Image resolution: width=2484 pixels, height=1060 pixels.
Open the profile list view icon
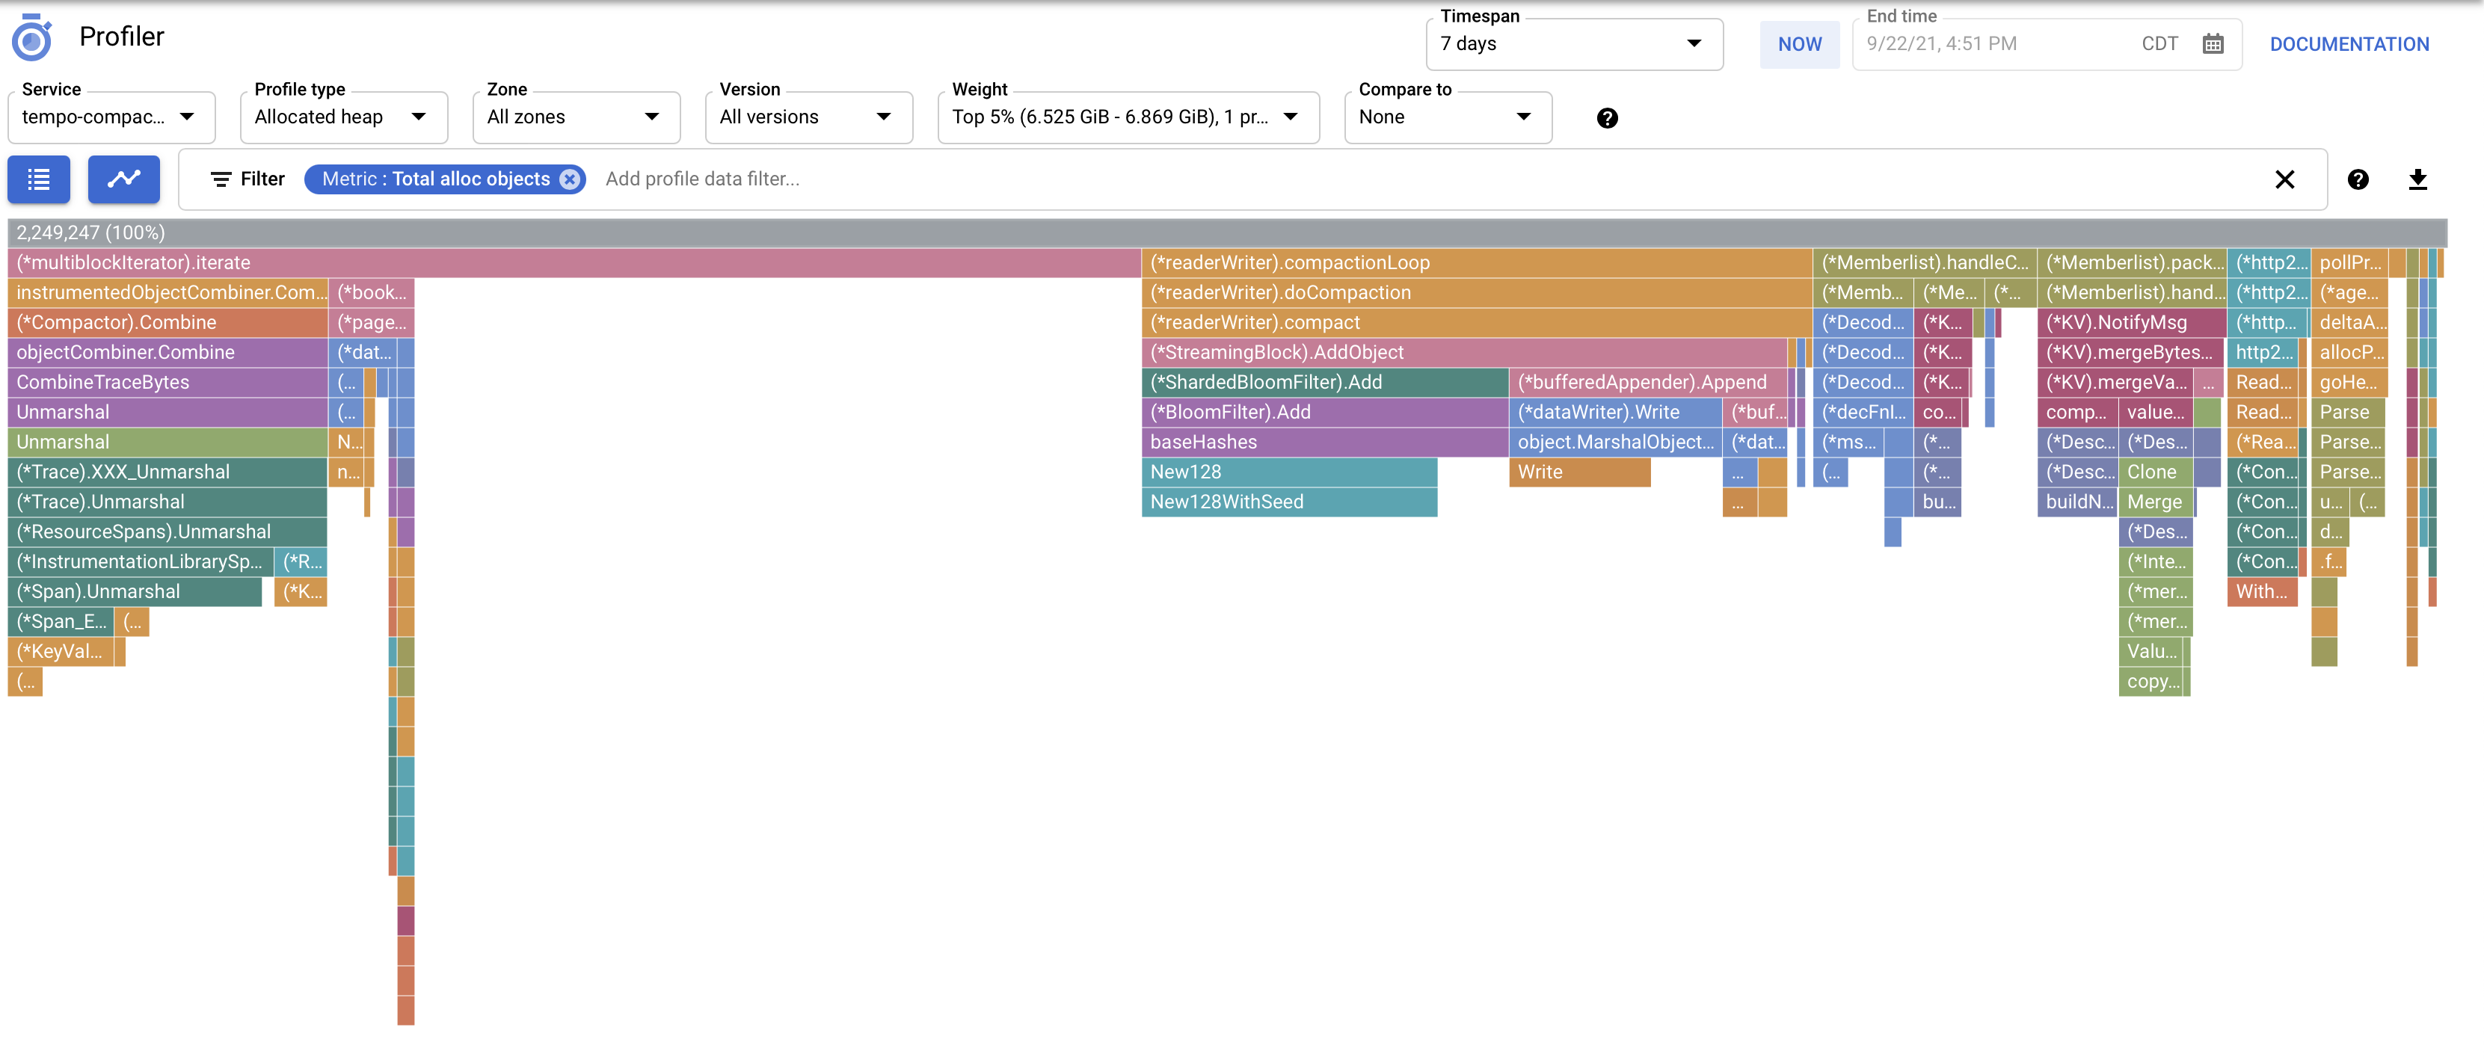click(39, 179)
